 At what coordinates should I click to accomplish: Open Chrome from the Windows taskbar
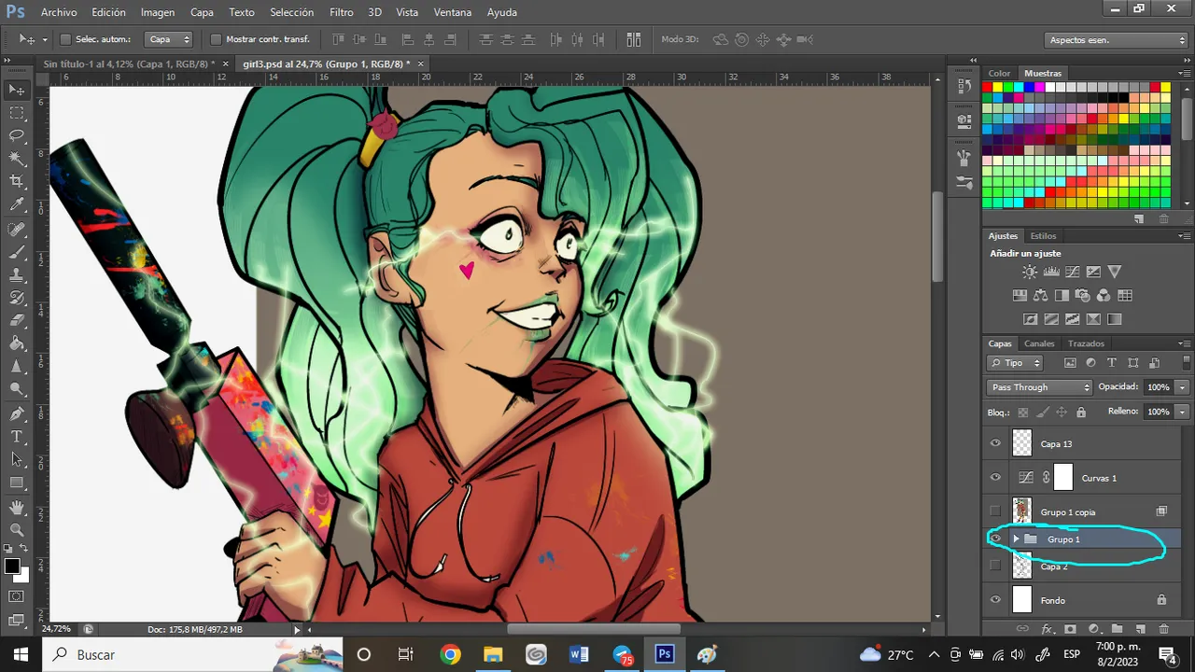pyautogui.click(x=450, y=654)
